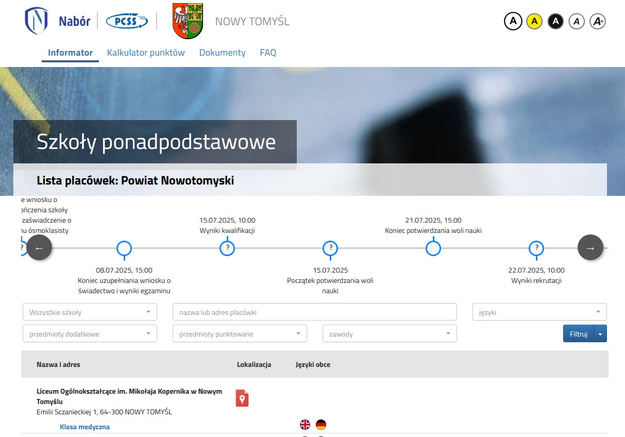The image size is (625, 437).
Task: Open the Kalkulator punktów tab
Action: (146, 53)
